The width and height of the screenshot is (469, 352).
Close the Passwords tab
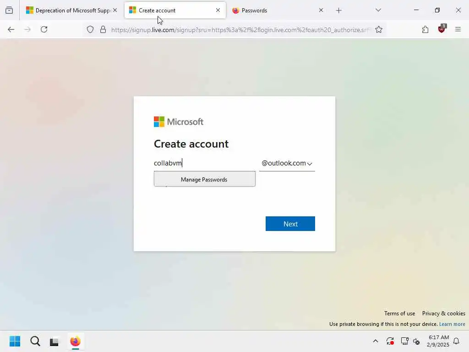[x=321, y=10]
